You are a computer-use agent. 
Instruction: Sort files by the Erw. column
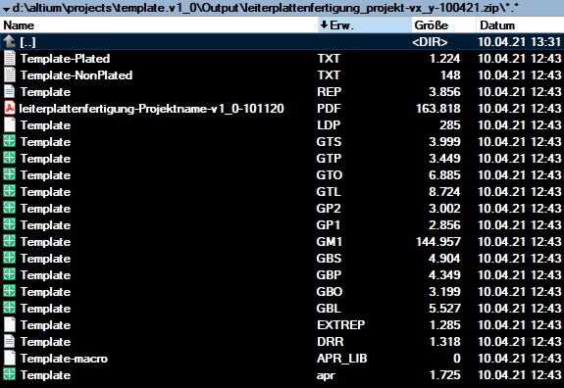pyautogui.click(x=365, y=25)
